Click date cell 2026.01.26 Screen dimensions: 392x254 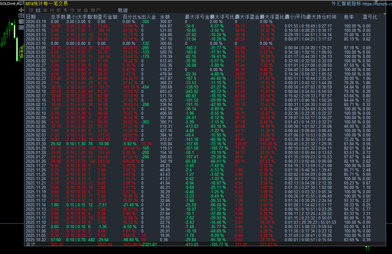click(x=36, y=161)
